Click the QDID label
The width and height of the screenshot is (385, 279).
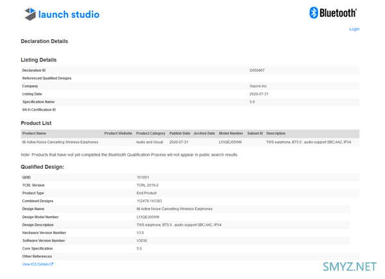(x=26, y=178)
